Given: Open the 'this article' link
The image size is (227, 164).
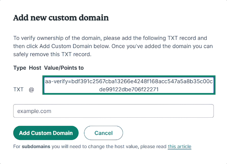Looking at the screenshot, I should (180, 146).
